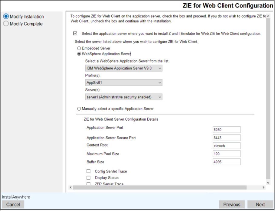Click the Application Server Secure Port label
Viewport: 275px width, 211px height.
click(x=111, y=138)
